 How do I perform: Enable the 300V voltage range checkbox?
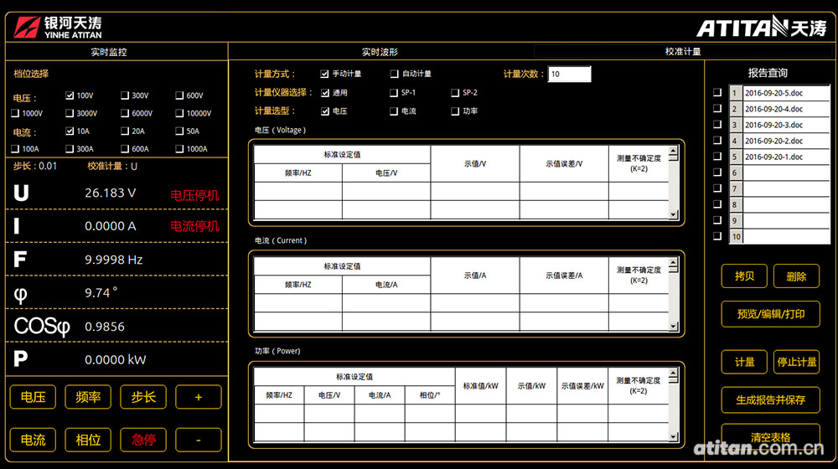click(x=125, y=95)
